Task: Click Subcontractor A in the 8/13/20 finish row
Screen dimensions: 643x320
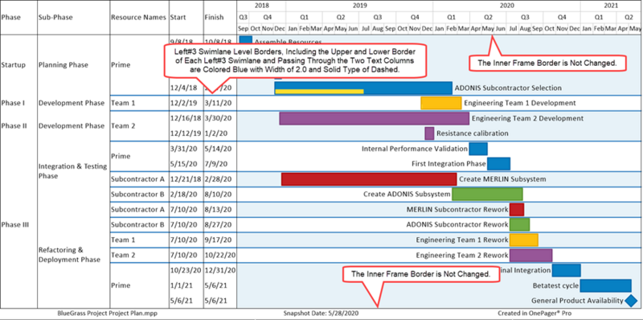Action: click(x=137, y=209)
